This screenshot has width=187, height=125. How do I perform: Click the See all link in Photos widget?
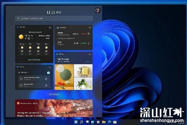[87, 62]
